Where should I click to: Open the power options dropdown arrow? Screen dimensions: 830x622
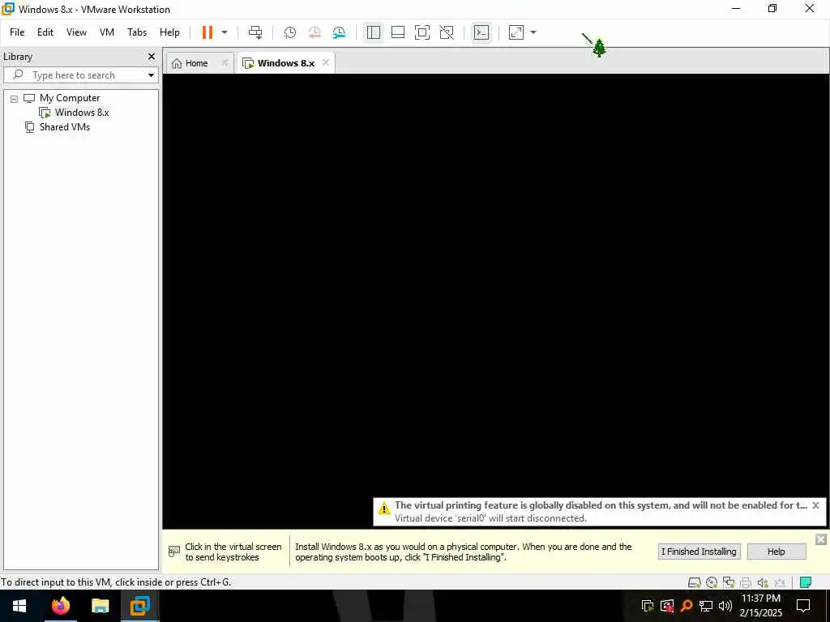pyautogui.click(x=225, y=32)
